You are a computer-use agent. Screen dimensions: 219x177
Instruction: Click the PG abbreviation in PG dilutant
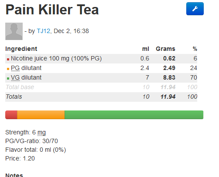[x=15, y=68]
